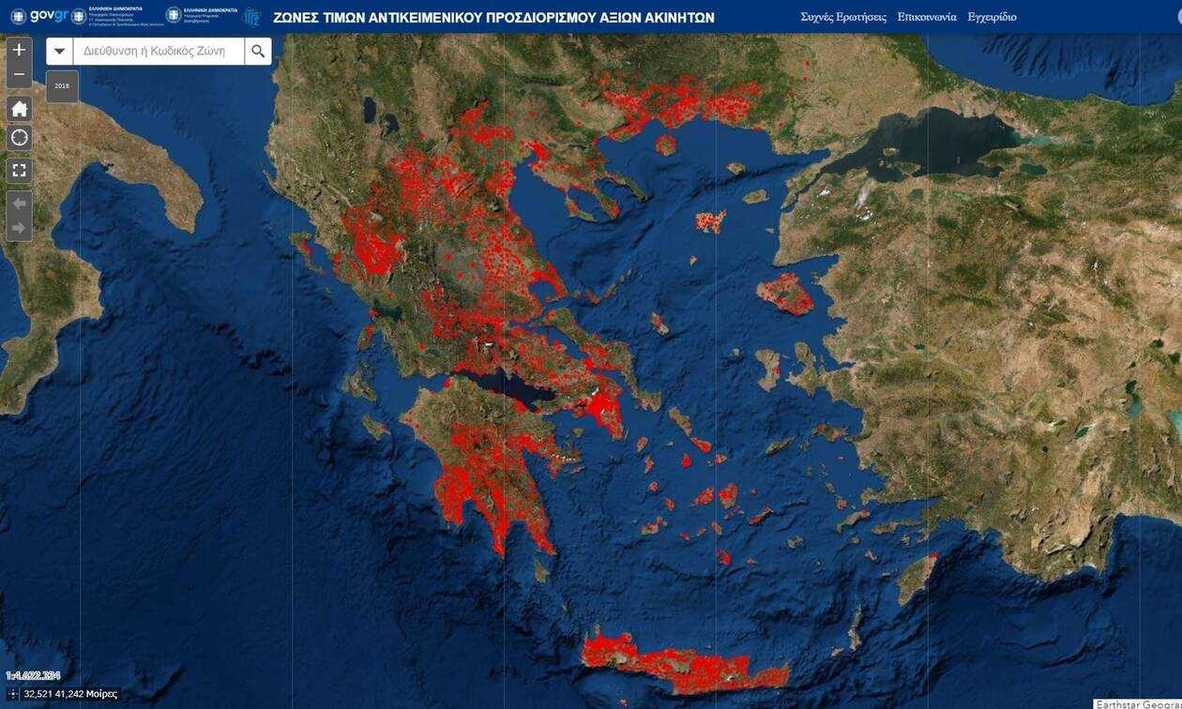Click the map scale 1:4.622.324 label
Viewport: 1182px width, 709px height.
[33, 676]
